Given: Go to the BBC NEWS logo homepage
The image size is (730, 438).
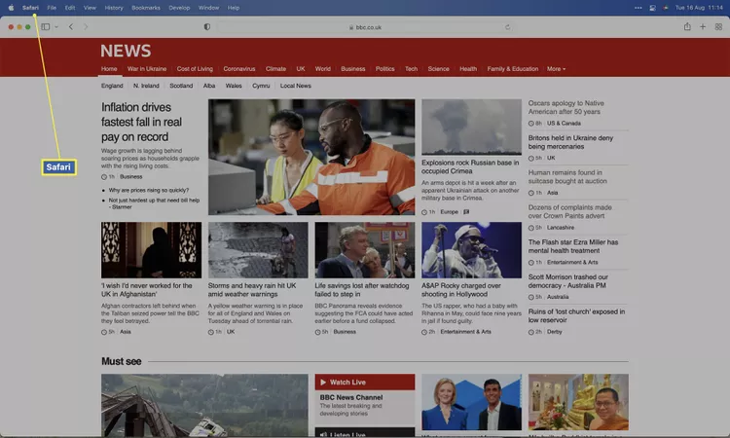Looking at the screenshot, I should [x=126, y=51].
